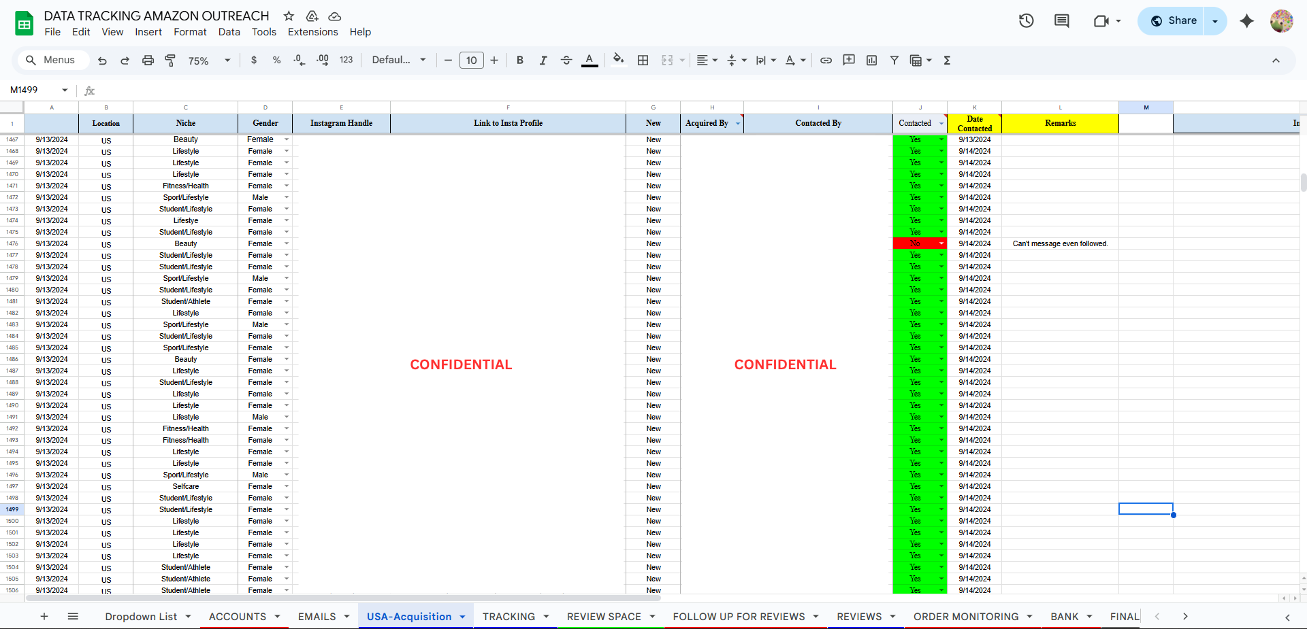This screenshot has height=629, width=1307.
Task: Open the fill color picker
Action: point(618,61)
